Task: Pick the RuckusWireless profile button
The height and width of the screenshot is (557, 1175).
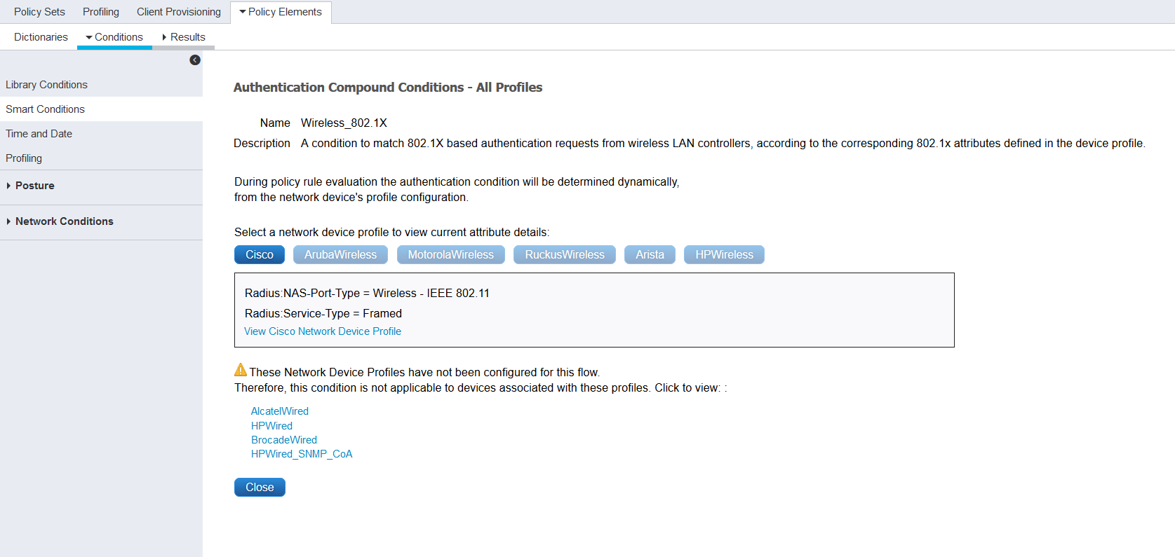Action: point(564,255)
